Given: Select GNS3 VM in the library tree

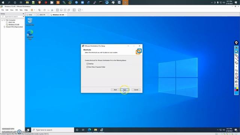Looking at the screenshot, I should coord(12,22).
